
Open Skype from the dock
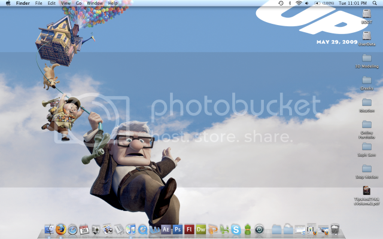click(236, 229)
